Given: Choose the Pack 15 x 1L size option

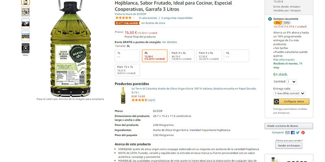Looking at the screenshot, I should (x=128, y=70).
